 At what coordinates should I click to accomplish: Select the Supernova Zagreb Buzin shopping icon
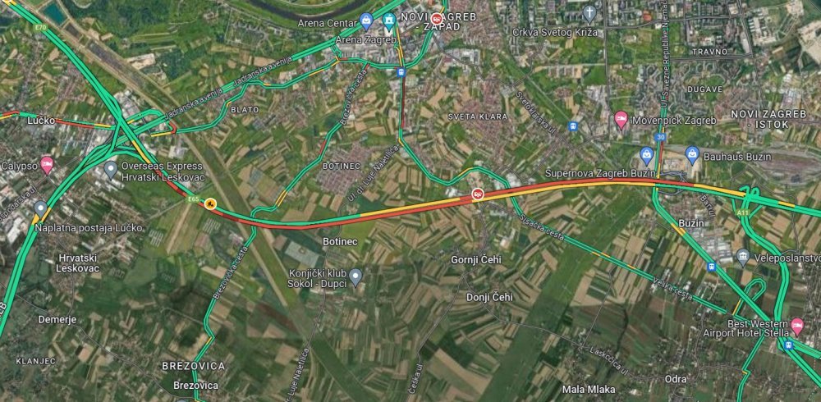click(647, 155)
